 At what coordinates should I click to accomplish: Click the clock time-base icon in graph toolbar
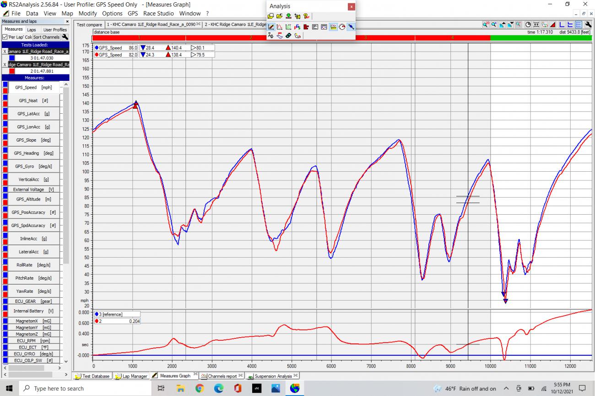click(x=528, y=25)
